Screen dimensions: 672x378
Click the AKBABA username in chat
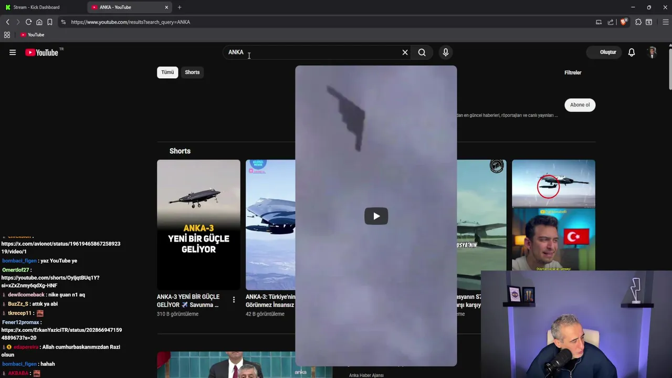tap(18, 373)
